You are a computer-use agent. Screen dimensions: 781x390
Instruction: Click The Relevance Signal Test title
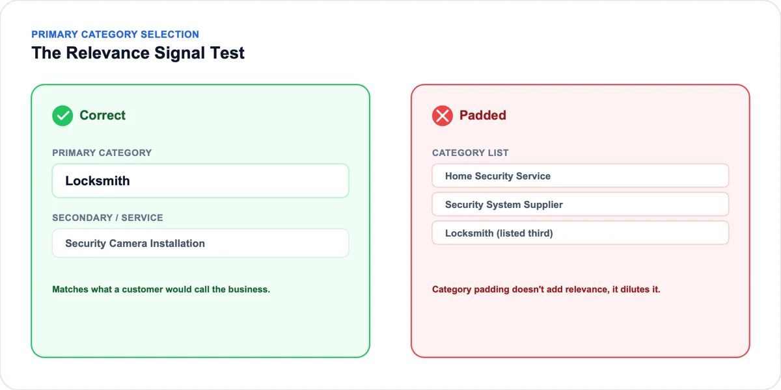click(x=138, y=53)
